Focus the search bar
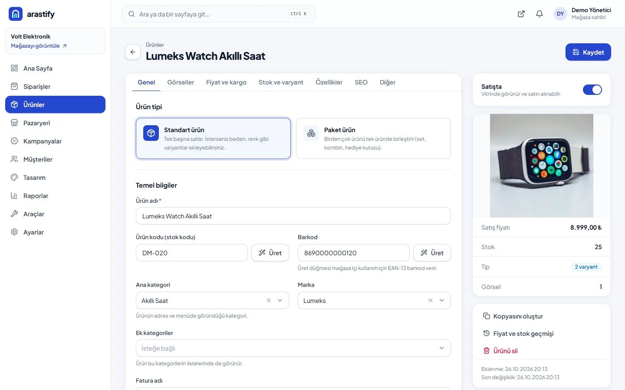This screenshot has height=390, width=625. click(x=219, y=14)
